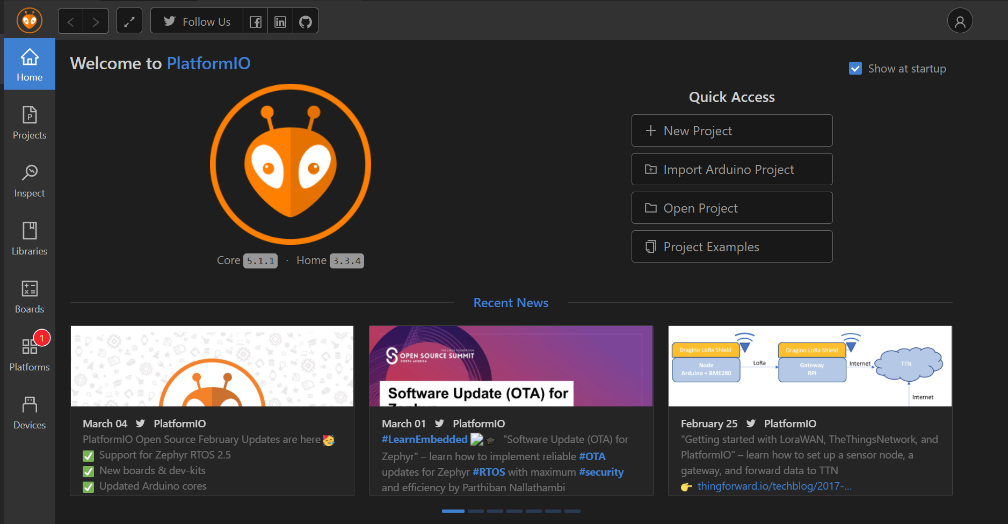Open the PlatformIO GitHub page icon

point(306,21)
